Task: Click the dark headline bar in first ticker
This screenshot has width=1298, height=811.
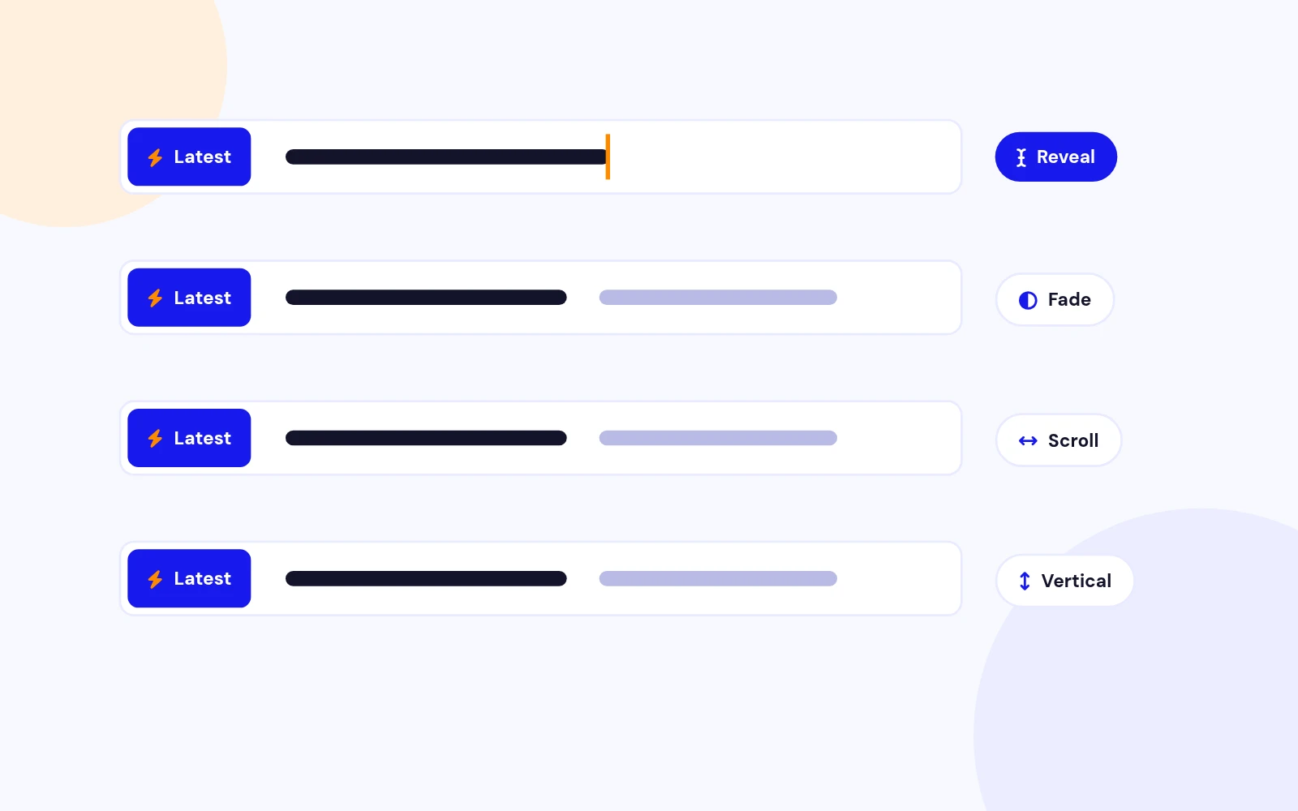Action: coord(445,157)
